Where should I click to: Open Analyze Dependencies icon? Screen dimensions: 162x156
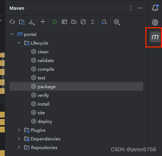(104, 22)
